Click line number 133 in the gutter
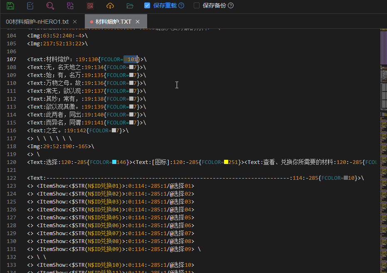 pyautogui.click(x=11, y=265)
